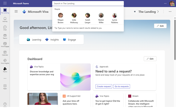
Task: Open Viva Engage in the sidebar
Action: (x=5, y=45)
